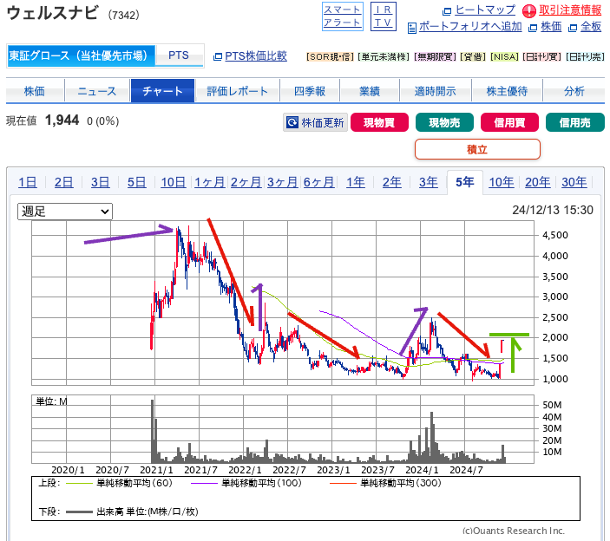Set chart period to 3日

[101, 182]
